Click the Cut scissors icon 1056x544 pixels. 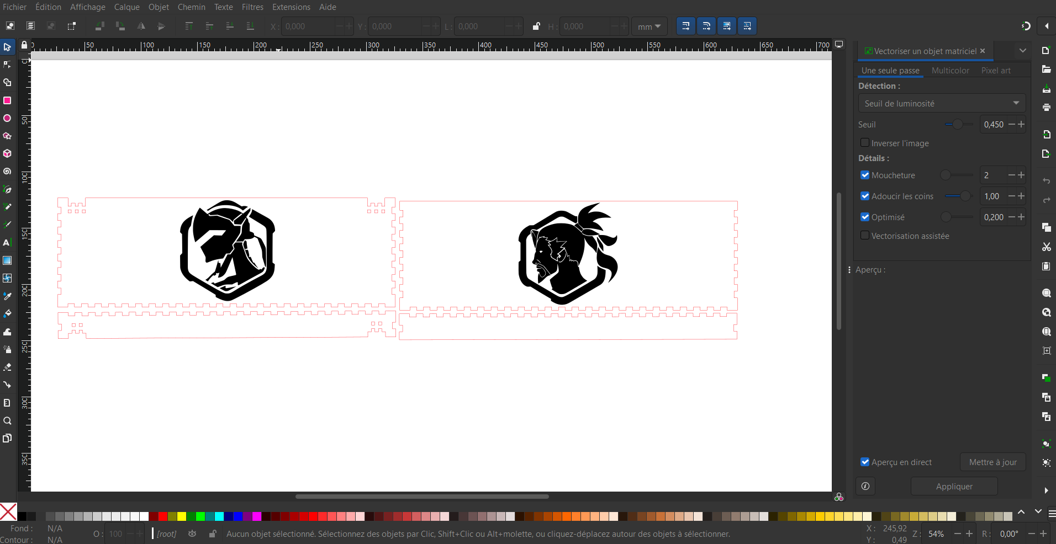(1046, 247)
